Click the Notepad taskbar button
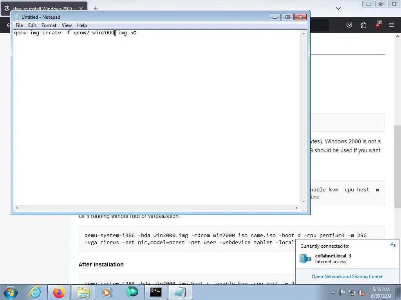The height and width of the screenshot is (300, 401). point(180,292)
